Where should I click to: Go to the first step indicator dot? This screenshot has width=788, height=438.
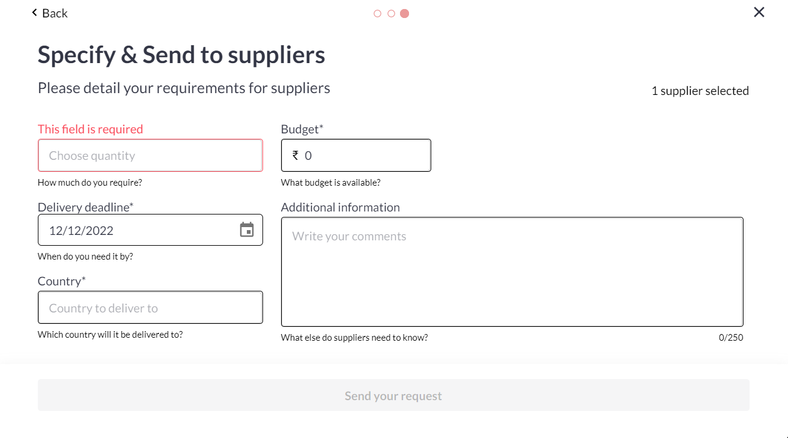point(377,13)
